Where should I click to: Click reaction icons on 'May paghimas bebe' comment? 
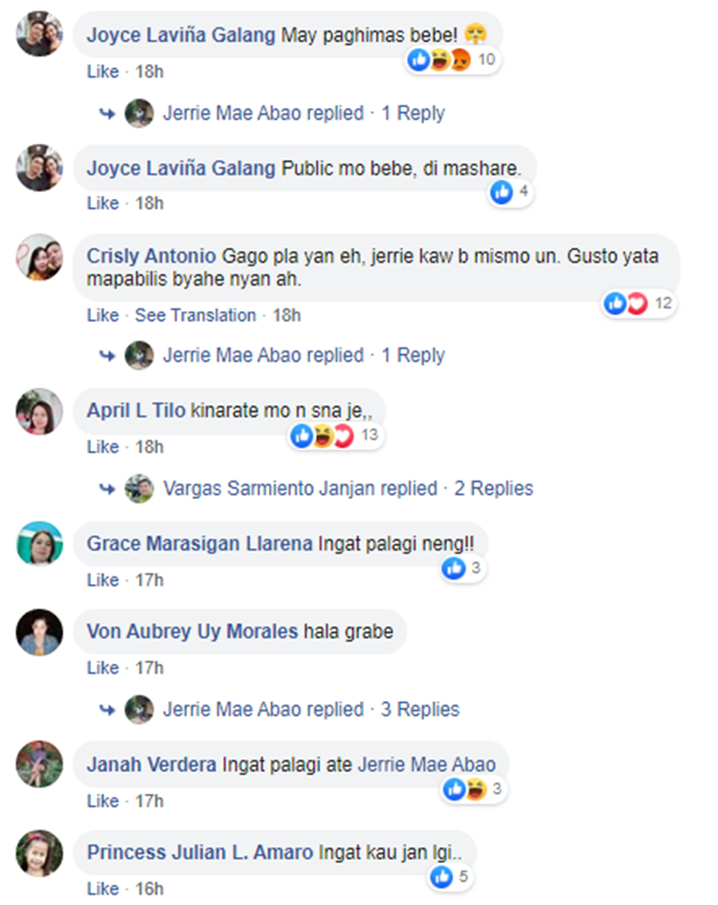tap(452, 59)
